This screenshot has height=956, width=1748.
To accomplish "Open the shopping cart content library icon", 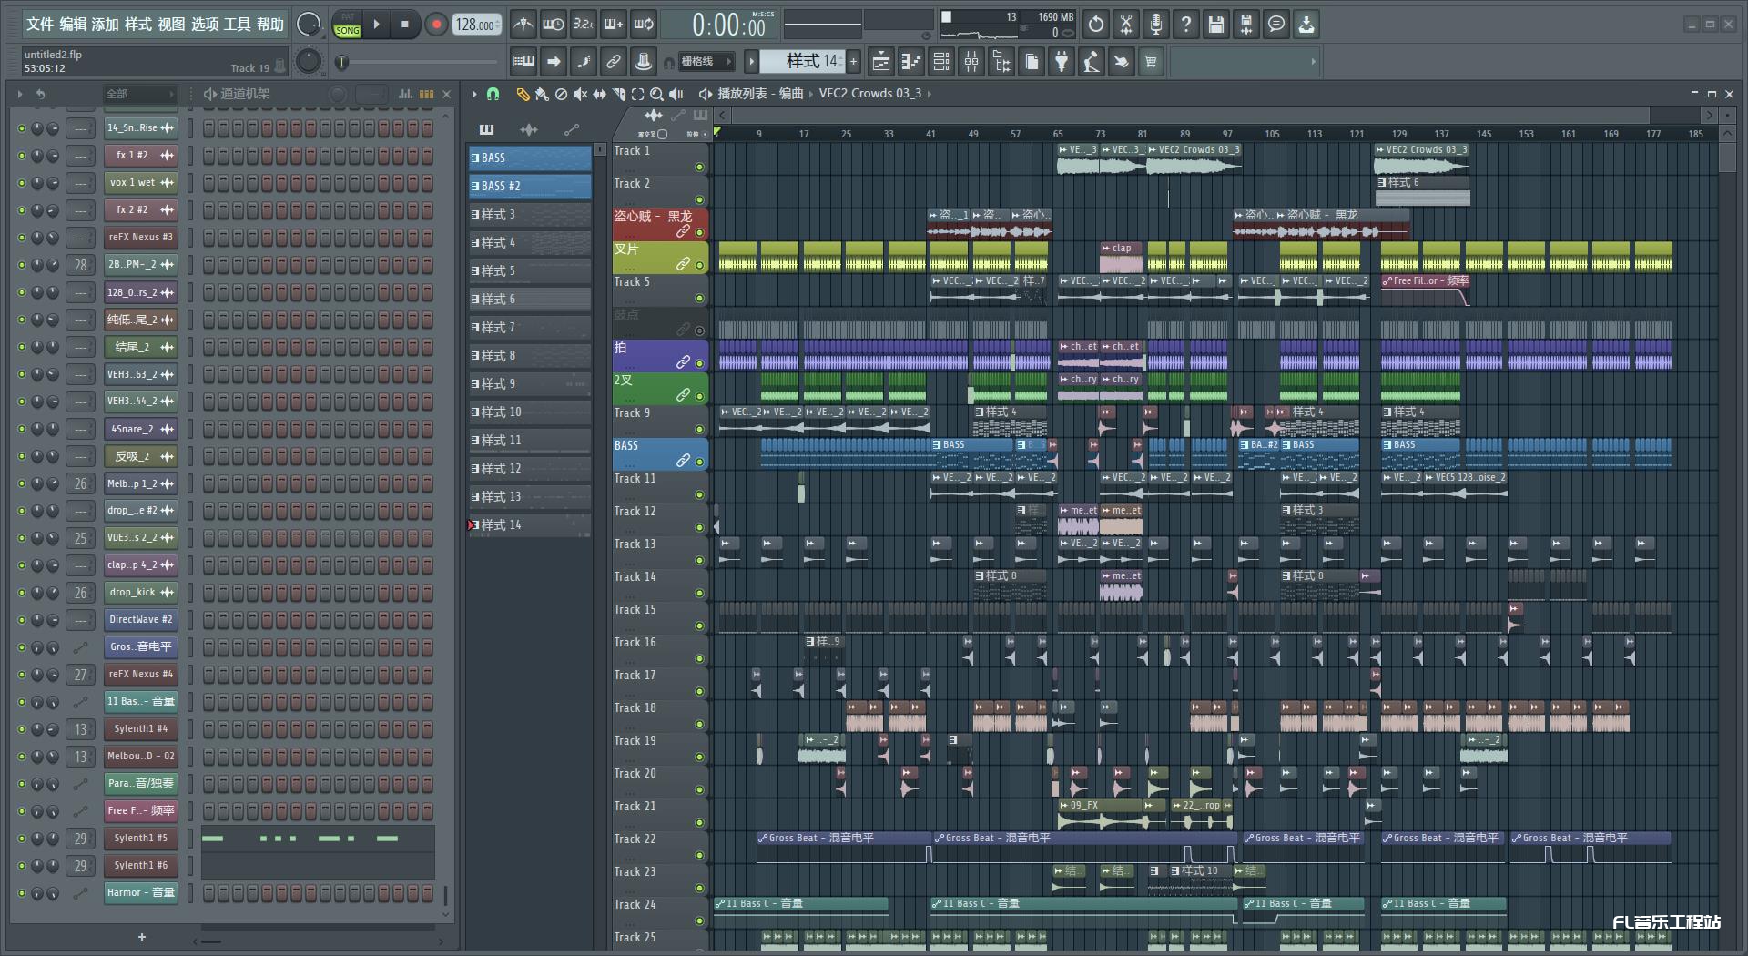I will click(1152, 62).
